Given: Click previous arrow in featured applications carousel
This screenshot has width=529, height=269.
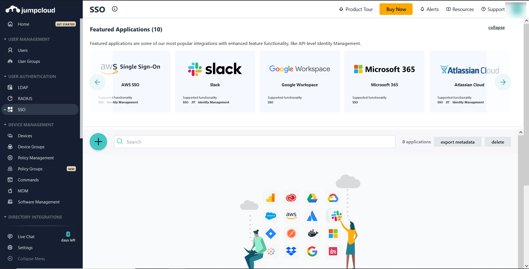Looking at the screenshot, I should tap(97, 82).
